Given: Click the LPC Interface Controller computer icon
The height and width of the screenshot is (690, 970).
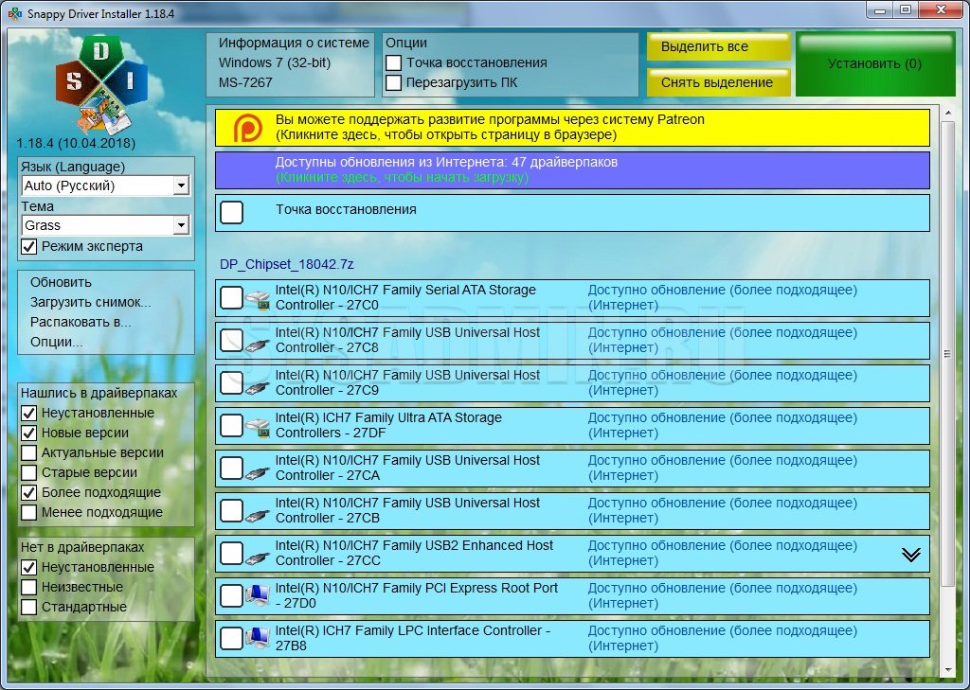Looking at the screenshot, I should point(257,640).
